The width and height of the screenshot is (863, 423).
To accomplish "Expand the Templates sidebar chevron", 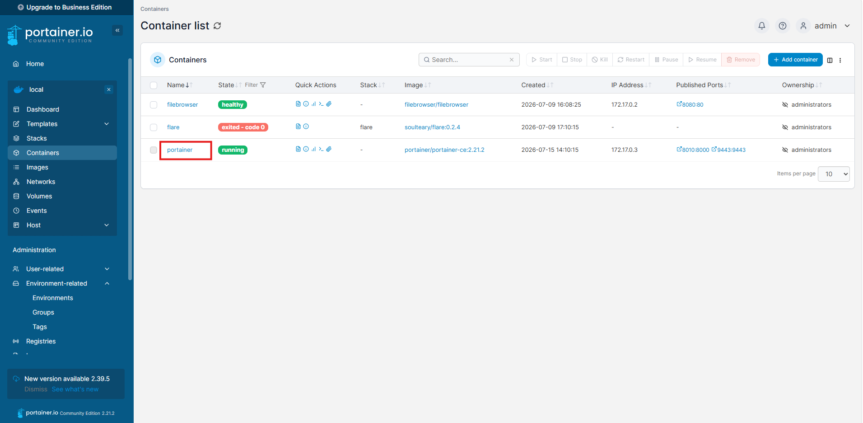I will pos(107,124).
